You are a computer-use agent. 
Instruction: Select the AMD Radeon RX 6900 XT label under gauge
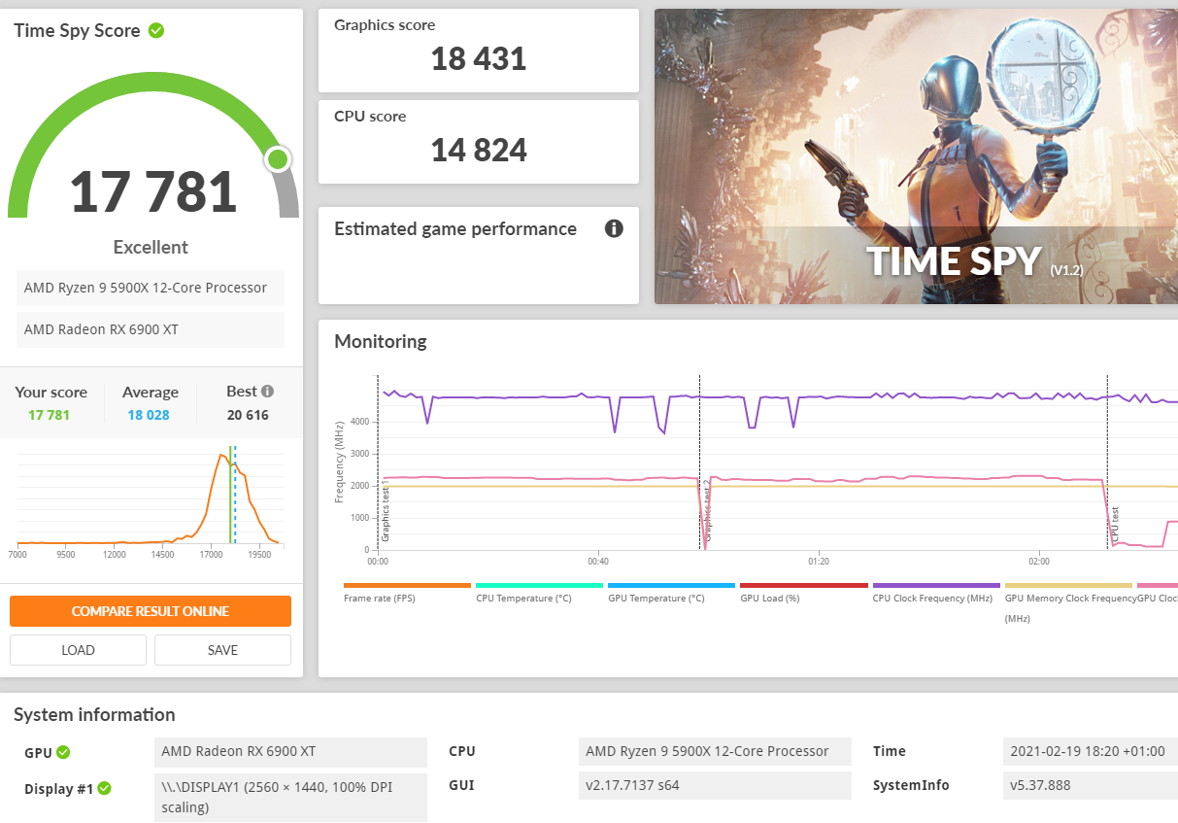(151, 329)
